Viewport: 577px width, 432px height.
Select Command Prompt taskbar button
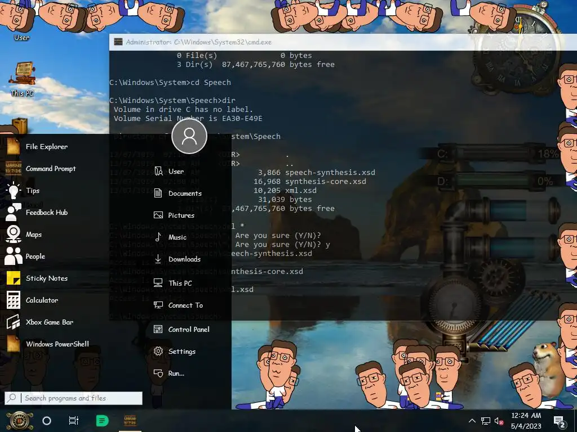coord(130,421)
